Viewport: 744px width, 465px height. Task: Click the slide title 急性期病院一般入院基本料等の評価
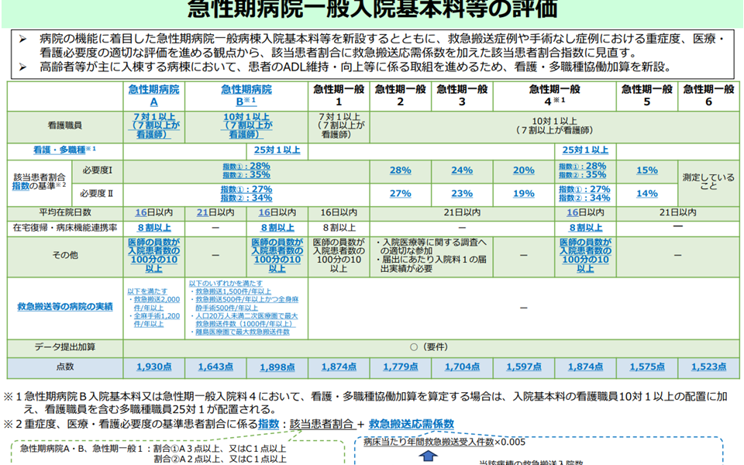tap(372, 9)
